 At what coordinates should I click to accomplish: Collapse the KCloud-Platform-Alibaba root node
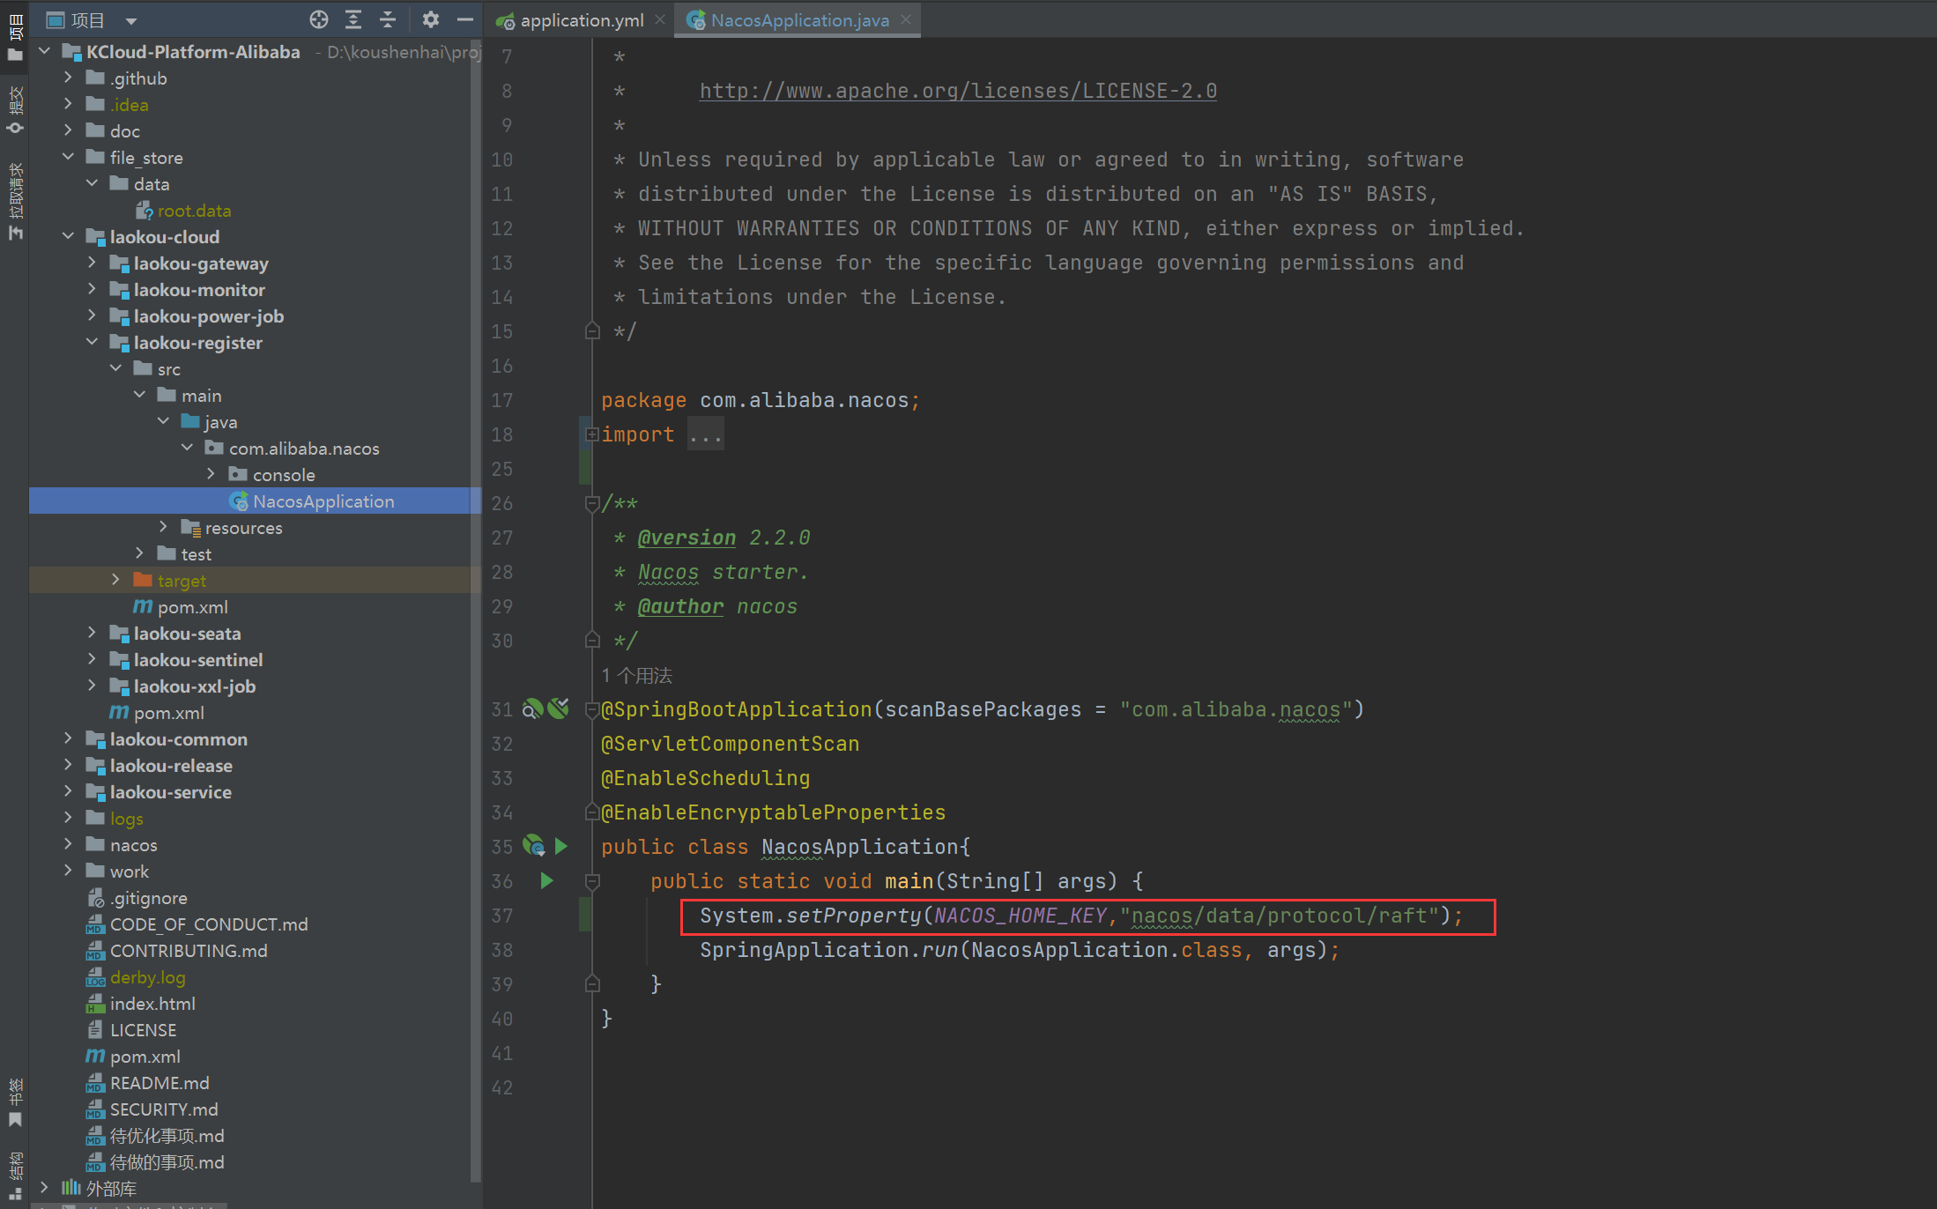point(45,51)
